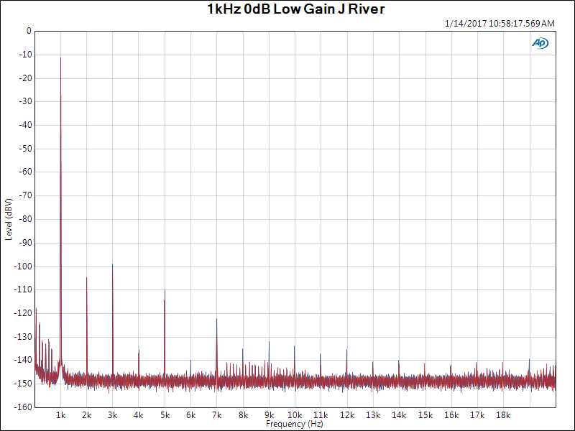Select the "8k" frequency axis label
Screen dimensions: 575x431
[x=243, y=415]
